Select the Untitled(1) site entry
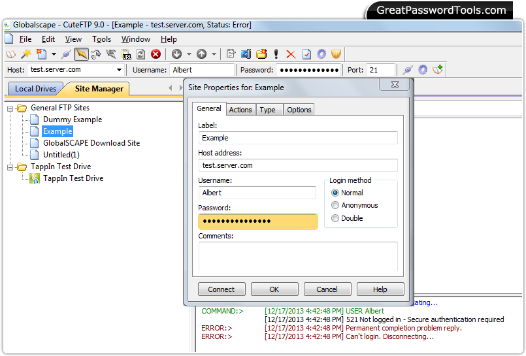The image size is (526, 356). pos(61,155)
